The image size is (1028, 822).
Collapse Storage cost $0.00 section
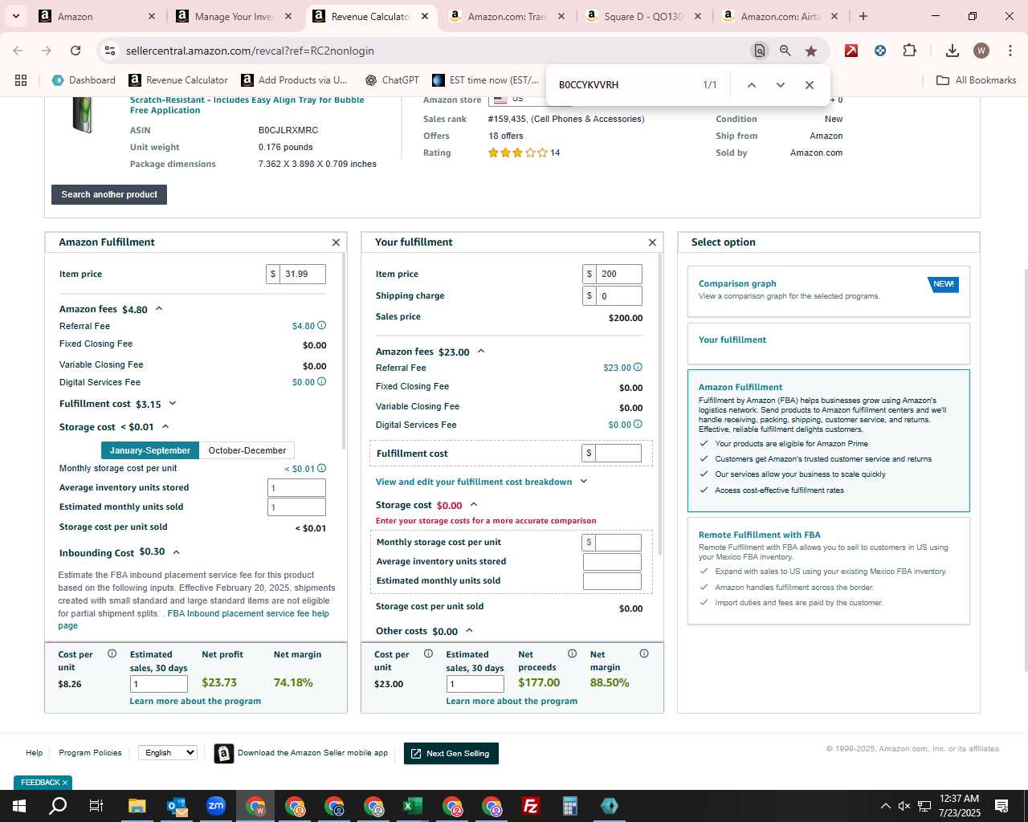pos(474,505)
